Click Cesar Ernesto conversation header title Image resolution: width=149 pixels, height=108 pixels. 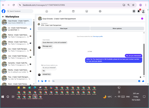click(x=59, y=19)
